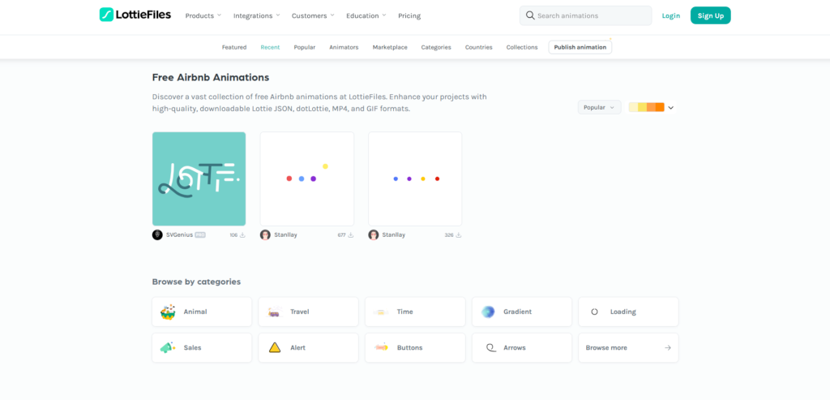
Task: Select the orange color swatch filter
Action: [x=660, y=107]
